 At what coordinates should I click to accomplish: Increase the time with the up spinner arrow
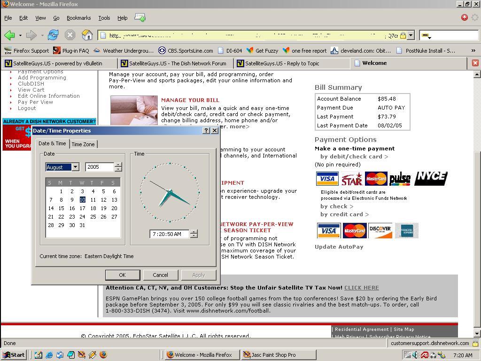194,232
